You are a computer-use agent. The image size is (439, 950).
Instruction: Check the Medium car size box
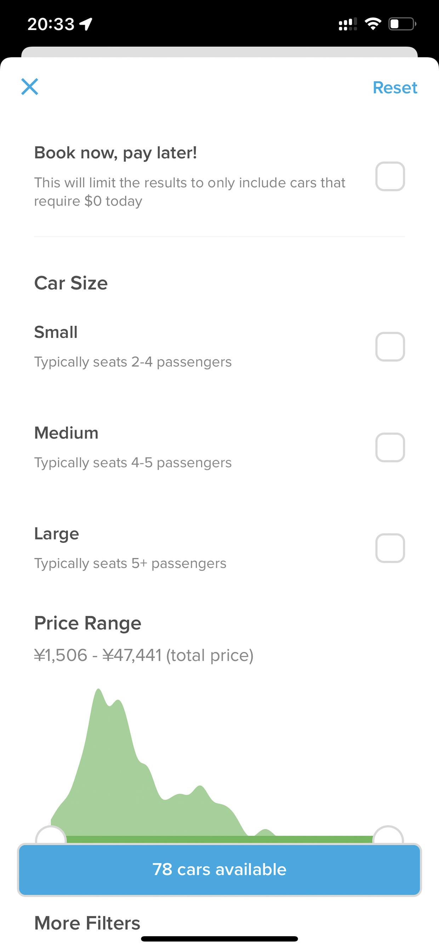390,447
